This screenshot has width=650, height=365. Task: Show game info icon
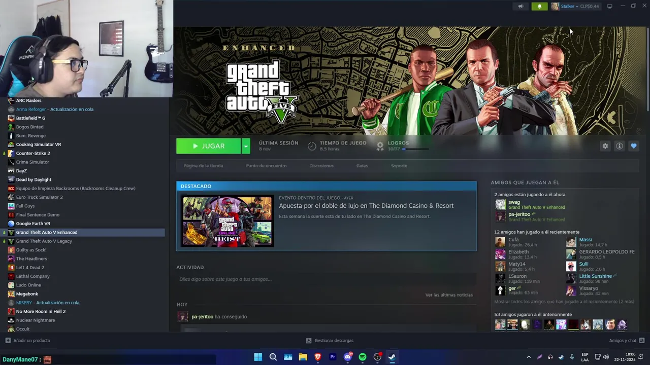click(619, 146)
